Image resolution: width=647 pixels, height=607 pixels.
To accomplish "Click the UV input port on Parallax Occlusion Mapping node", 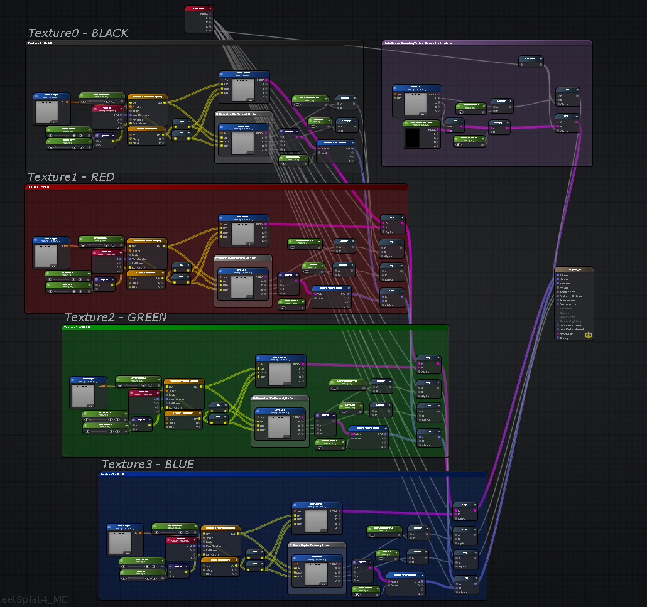I will (x=131, y=102).
